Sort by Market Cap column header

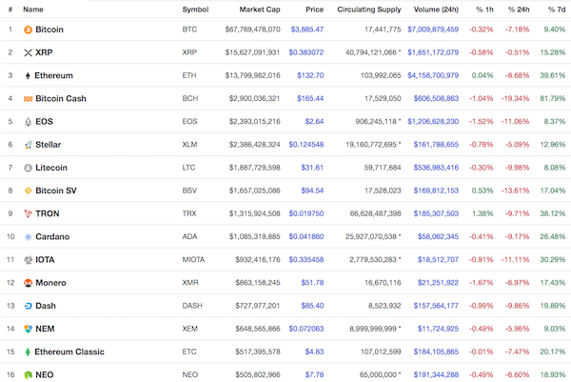click(260, 10)
